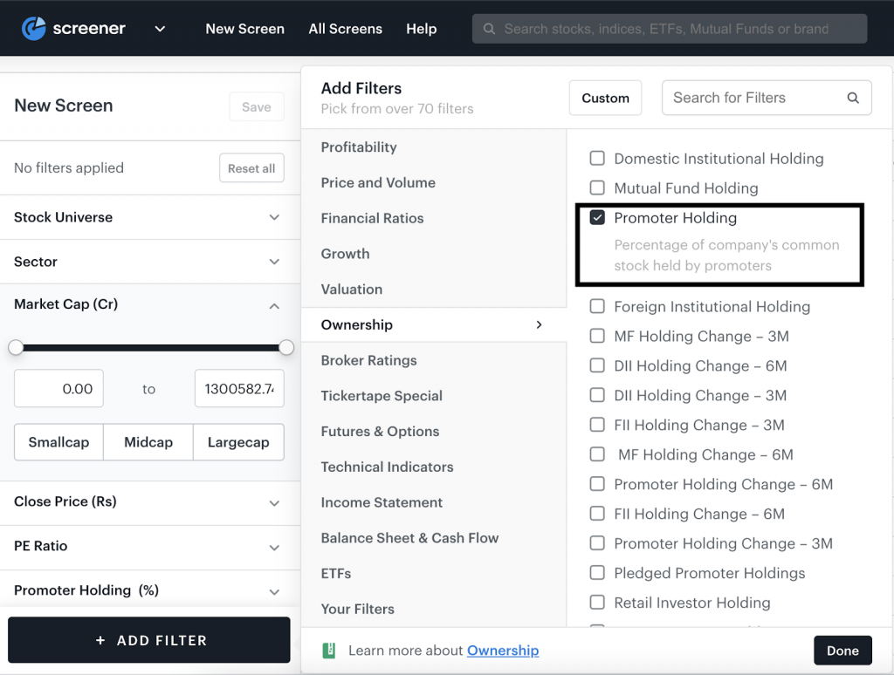The image size is (894, 675).
Task: Select the Ownership category
Action: [433, 324]
